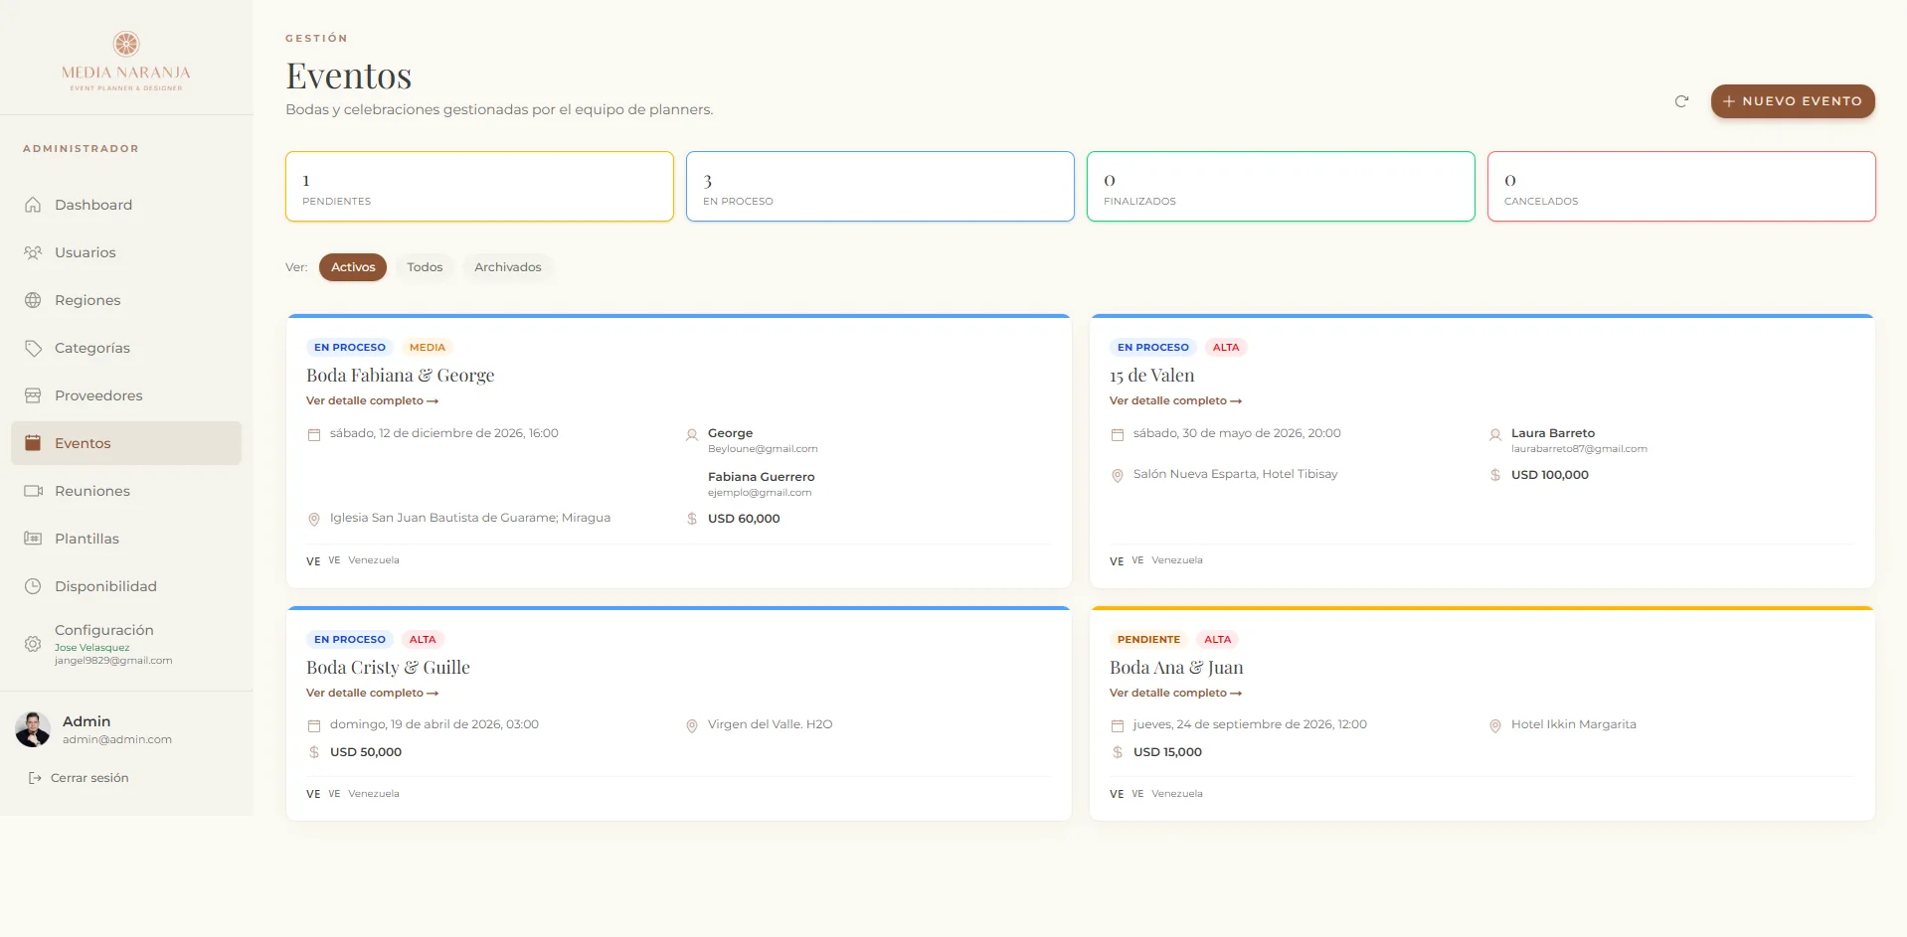Image resolution: width=1907 pixels, height=937 pixels.
Task: Click the Admin profile avatar
Action: click(33, 729)
